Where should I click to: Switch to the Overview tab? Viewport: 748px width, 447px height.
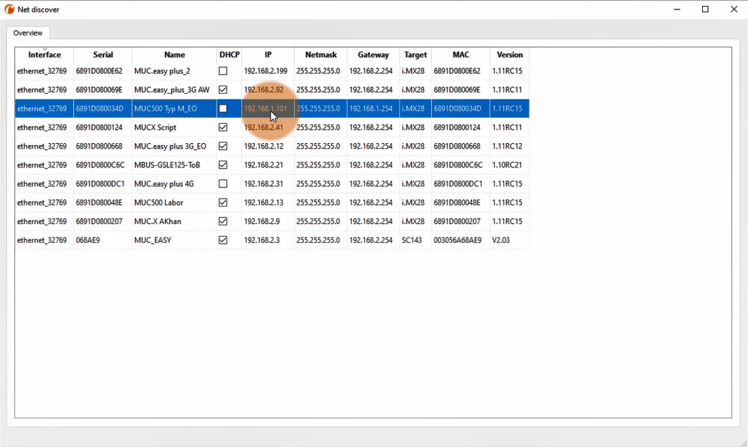click(28, 32)
